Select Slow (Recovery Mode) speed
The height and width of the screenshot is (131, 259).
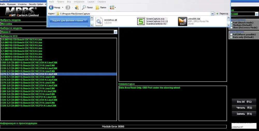231,28
